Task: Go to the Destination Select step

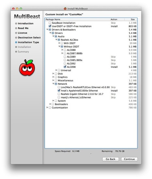Action: (x=29, y=37)
